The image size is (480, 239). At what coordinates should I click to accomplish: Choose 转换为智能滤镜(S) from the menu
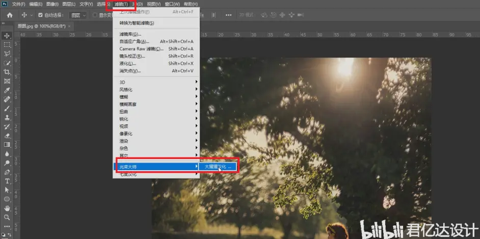156,23
